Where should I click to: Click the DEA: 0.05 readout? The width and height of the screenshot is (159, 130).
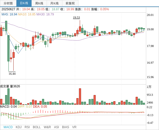click(x=40, y=107)
